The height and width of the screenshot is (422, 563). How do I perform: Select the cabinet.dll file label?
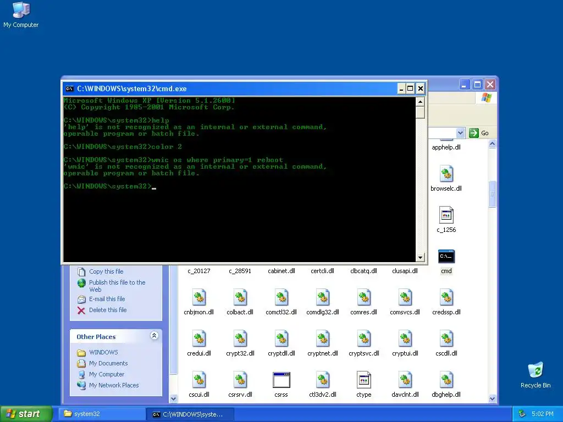[x=281, y=271]
